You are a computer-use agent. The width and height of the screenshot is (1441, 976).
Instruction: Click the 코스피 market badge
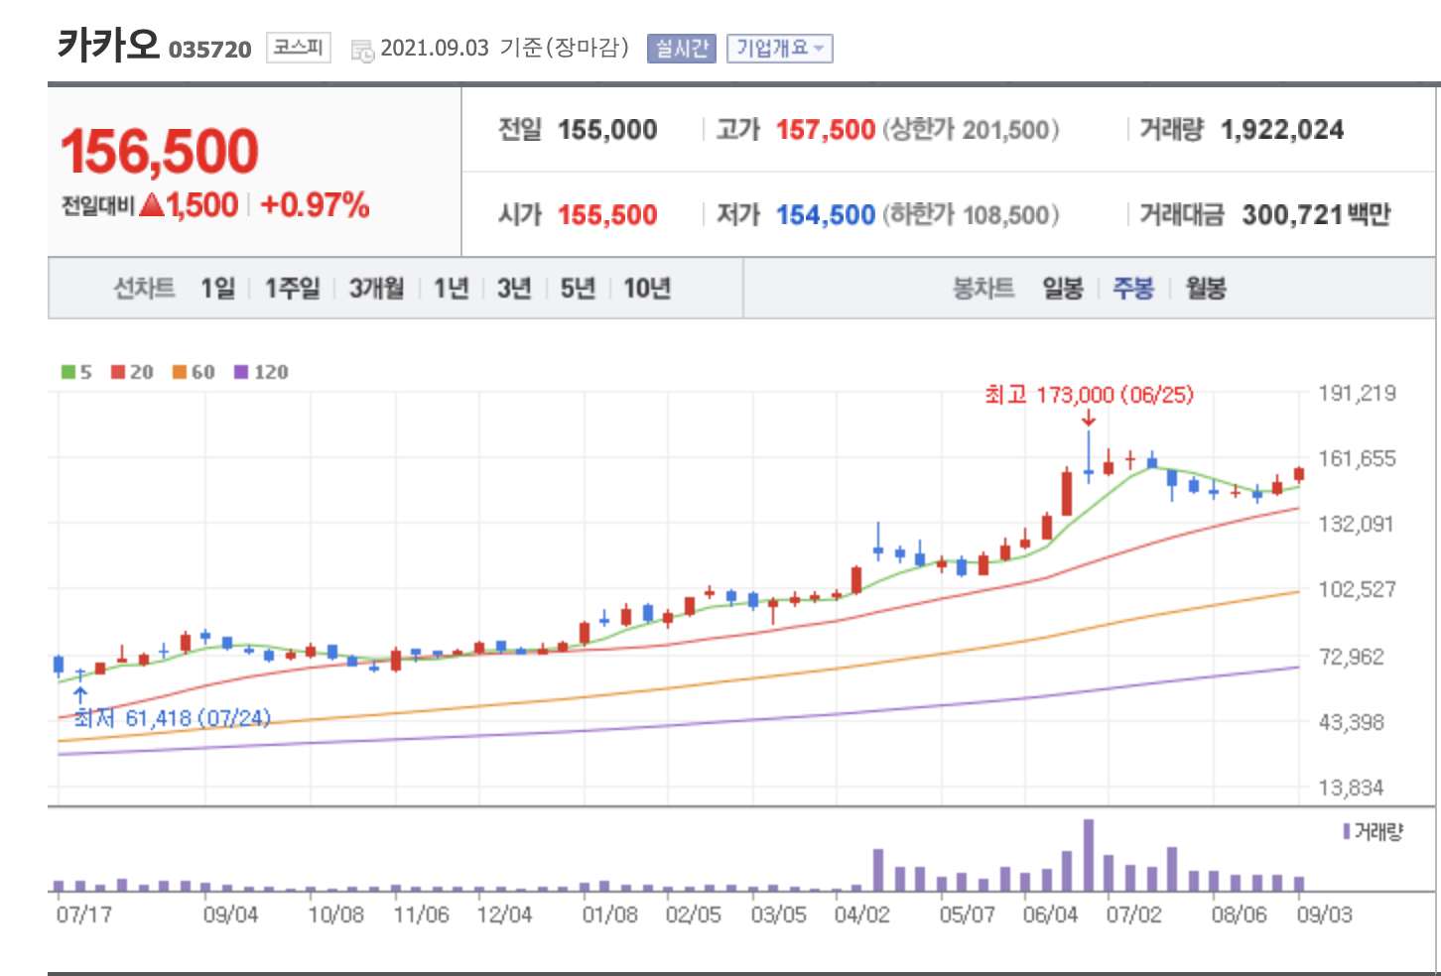point(298,48)
